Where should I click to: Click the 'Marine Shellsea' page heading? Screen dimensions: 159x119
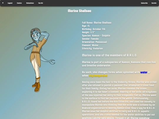[x=79, y=11]
